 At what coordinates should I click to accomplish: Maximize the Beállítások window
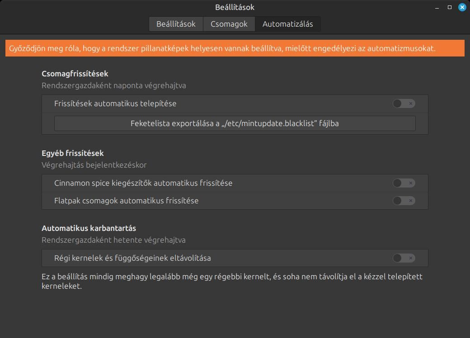coord(449,7)
